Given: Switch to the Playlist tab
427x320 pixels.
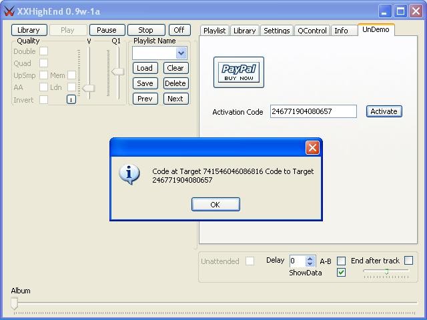Looking at the screenshot, I should (215, 31).
